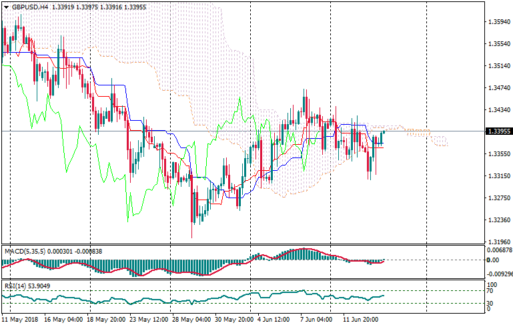The height and width of the screenshot is (327, 513).
Task: Select the 28 May 04:00 time label
Action: tap(191, 320)
